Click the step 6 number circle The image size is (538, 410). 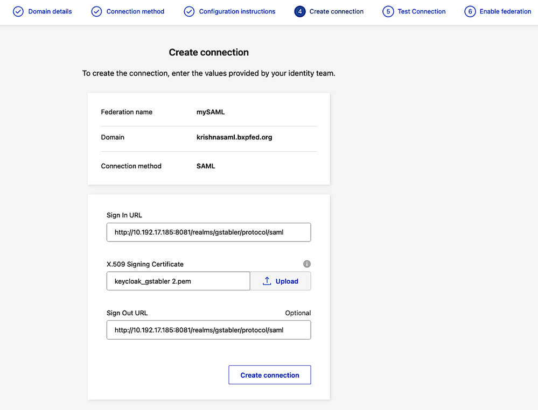(470, 11)
